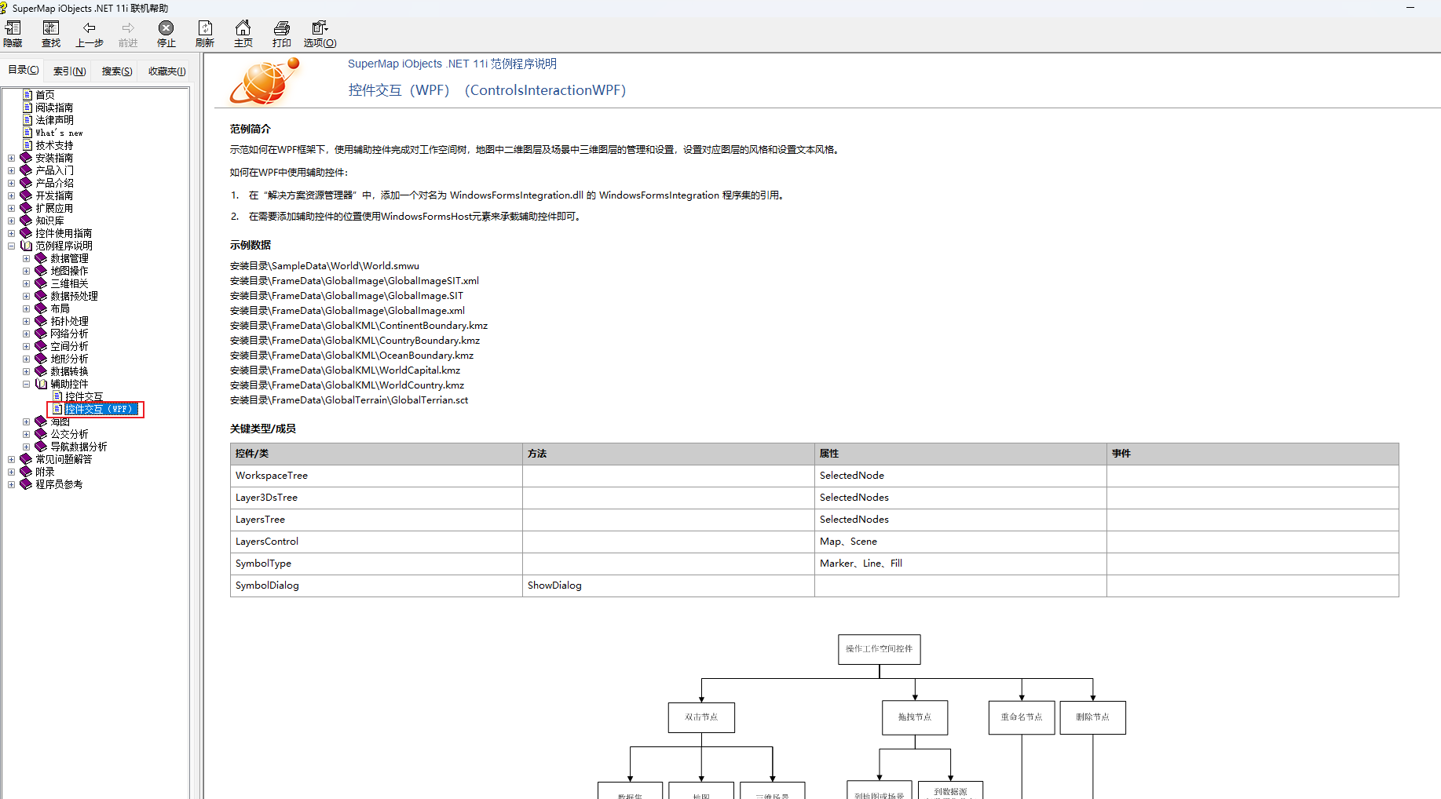Click the 公交分析 book icon
Screen dimensions: 1441x799
[x=41, y=434]
